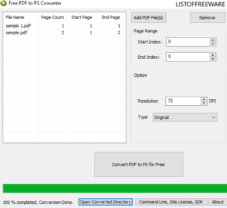Screen dimensions: 227x208
Task: Expand the Type dropdown showing Original
Action: [x=185, y=117]
